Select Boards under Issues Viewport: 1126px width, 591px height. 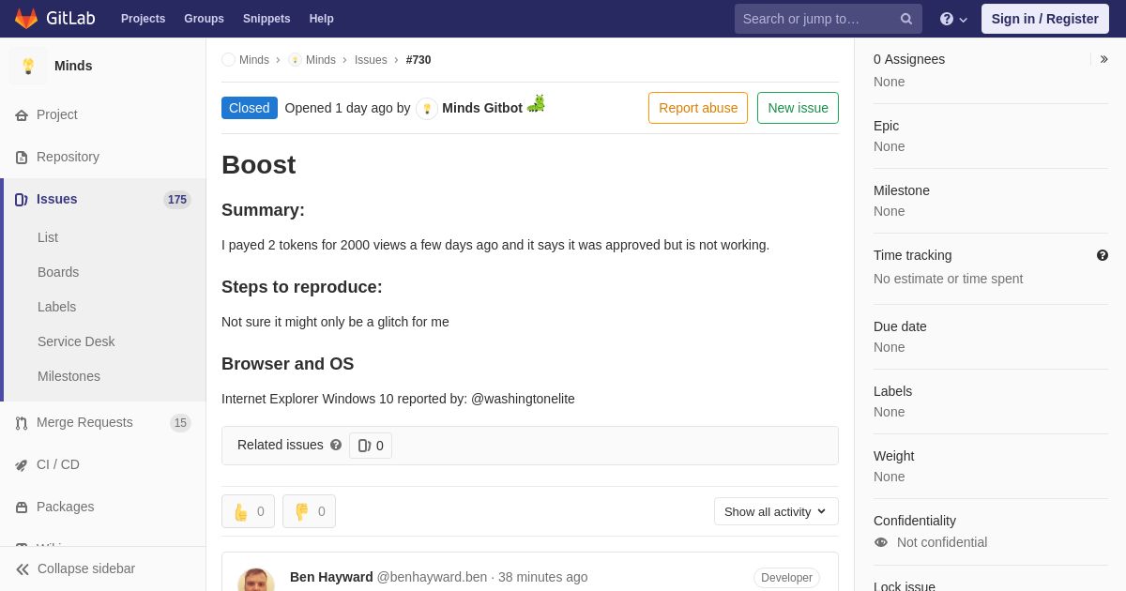[58, 272]
